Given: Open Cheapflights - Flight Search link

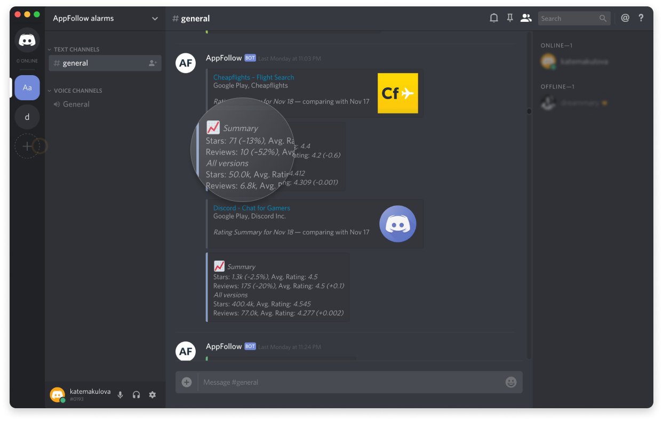Looking at the screenshot, I should 253,77.
